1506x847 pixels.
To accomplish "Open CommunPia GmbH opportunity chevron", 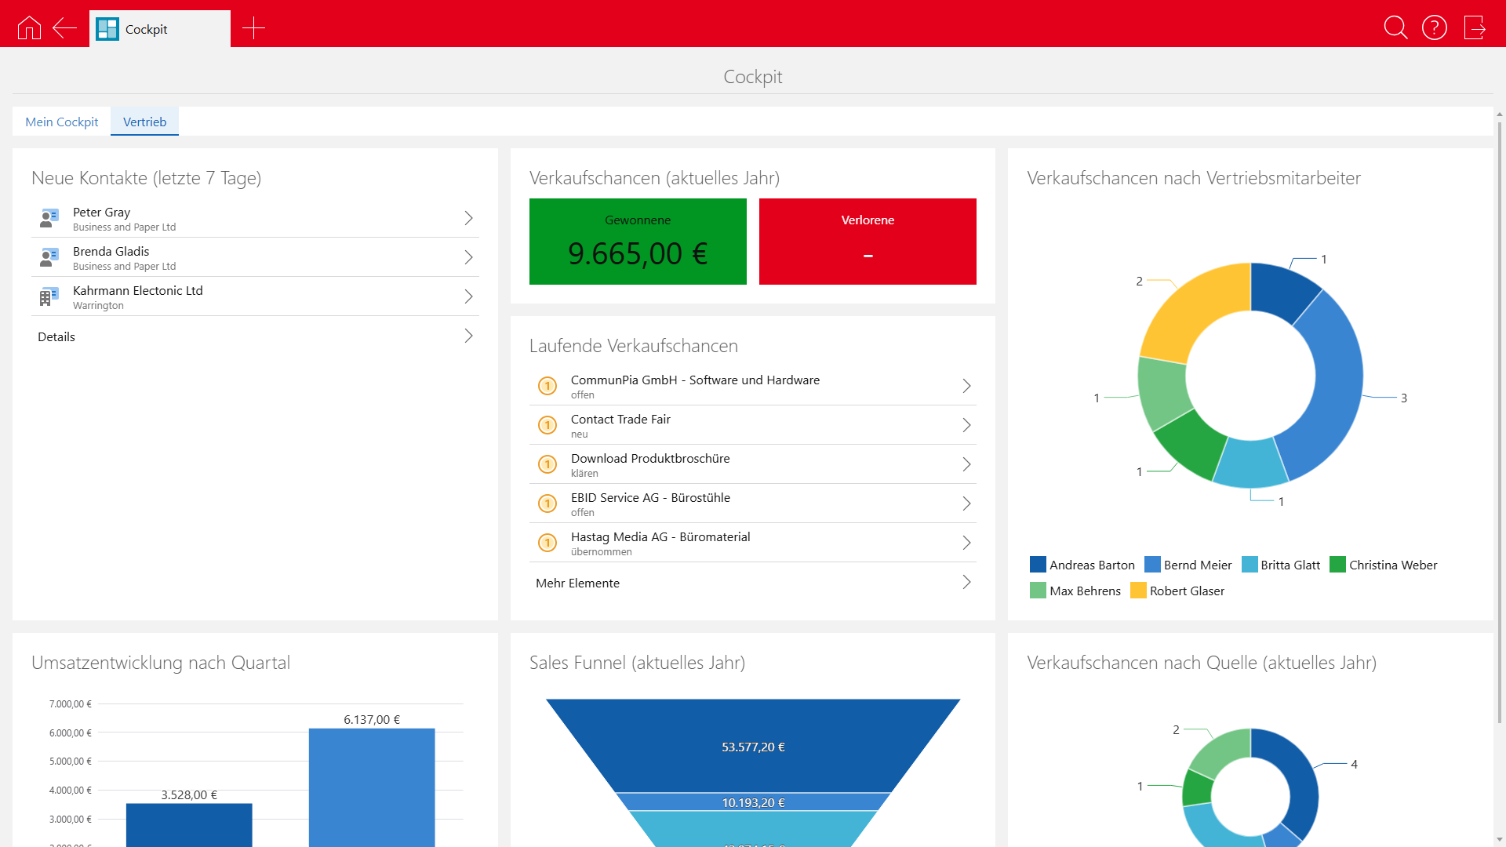I will tap(966, 386).
